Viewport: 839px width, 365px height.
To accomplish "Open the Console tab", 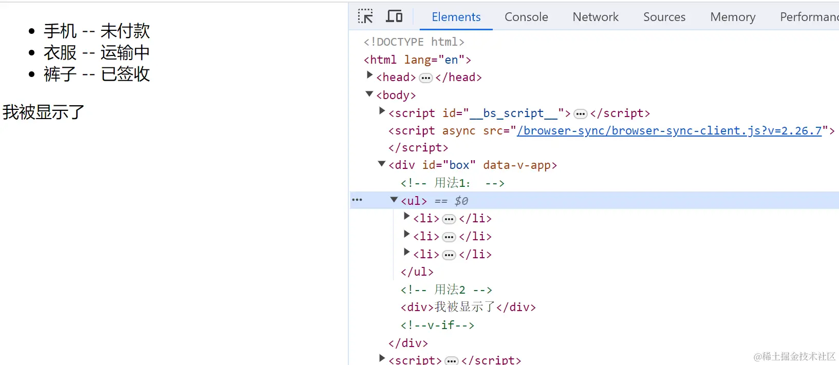I will (526, 17).
